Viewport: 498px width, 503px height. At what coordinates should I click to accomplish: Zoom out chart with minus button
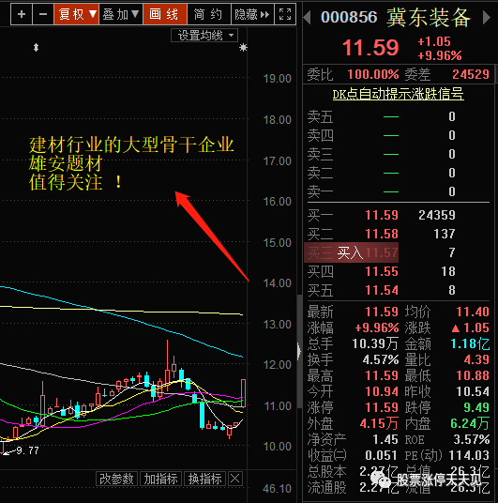click(x=43, y=14)
